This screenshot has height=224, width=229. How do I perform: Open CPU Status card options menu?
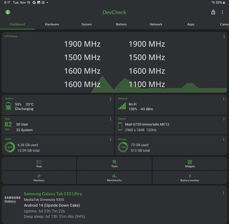(x=224, y=37)
